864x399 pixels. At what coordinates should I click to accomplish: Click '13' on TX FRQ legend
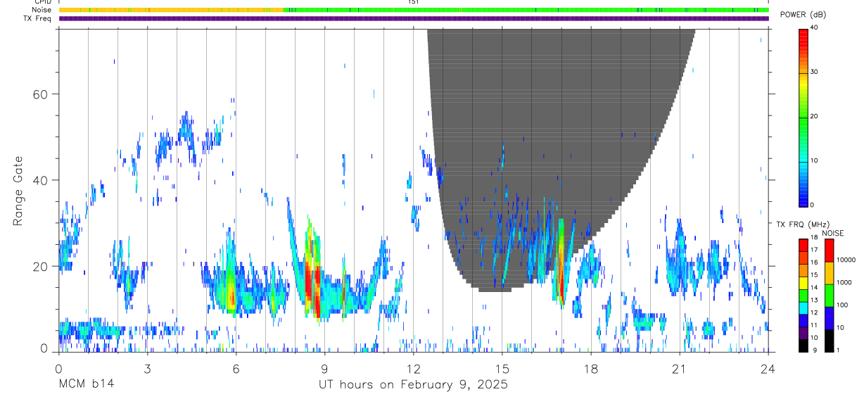(x=814, y=300)
